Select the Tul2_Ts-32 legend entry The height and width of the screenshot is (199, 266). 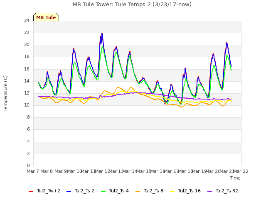pos(223,191)
